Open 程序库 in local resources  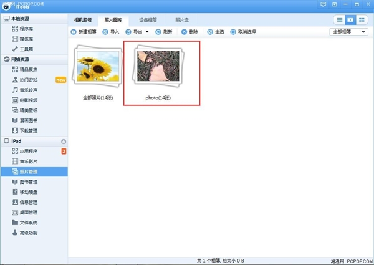click(22, 29)
